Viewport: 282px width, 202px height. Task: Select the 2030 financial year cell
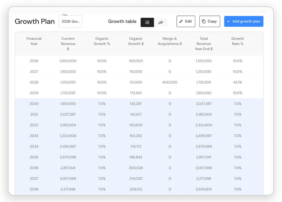pos(34,104)
